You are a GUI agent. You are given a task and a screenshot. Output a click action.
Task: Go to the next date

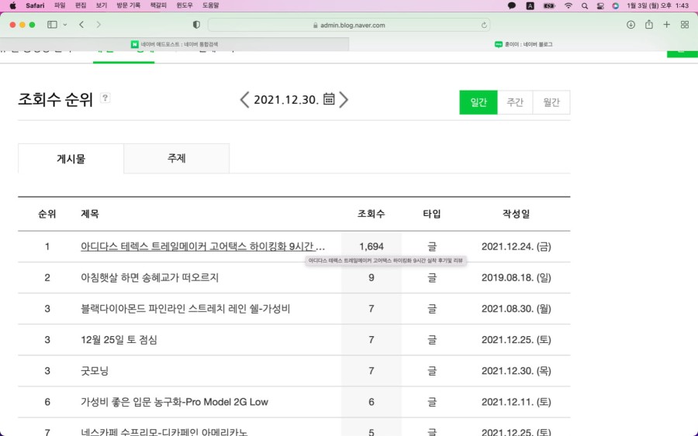coord(344,100)
